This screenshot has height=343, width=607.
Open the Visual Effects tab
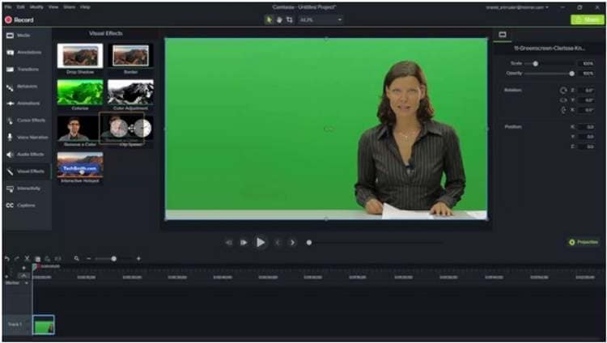pyautogui.click(x=27, y=171)
